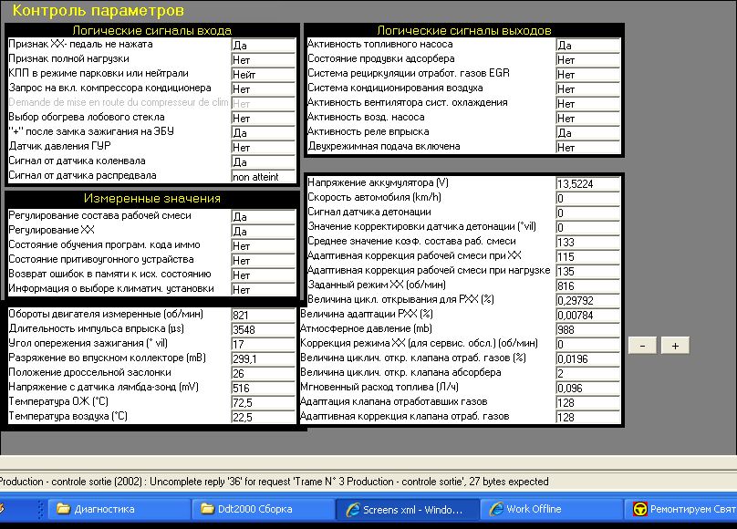
Task: Click the Ddt2000 Сборка folder icon
Action: tap(207, 509)
